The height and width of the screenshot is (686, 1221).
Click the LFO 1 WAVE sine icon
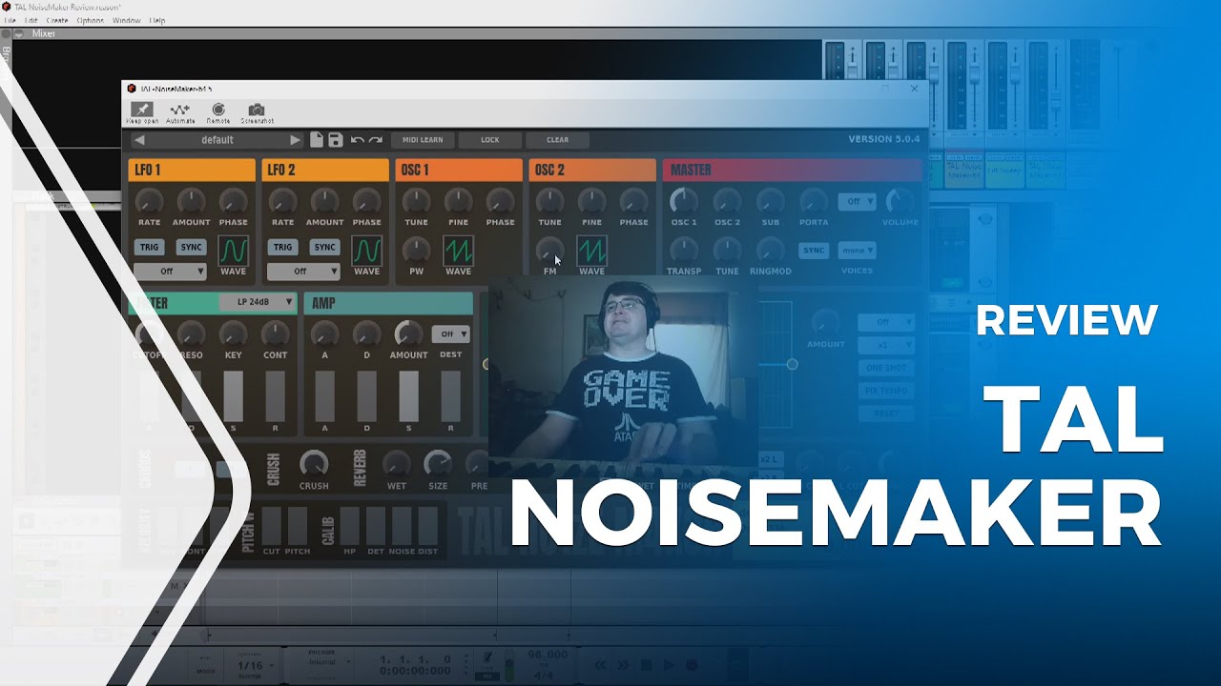[233, 251]
